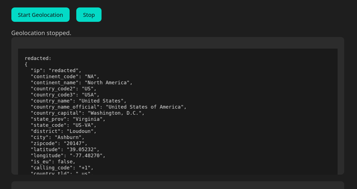Click the city "Ashburn" line
357x189 pixels.
point(57,137)
